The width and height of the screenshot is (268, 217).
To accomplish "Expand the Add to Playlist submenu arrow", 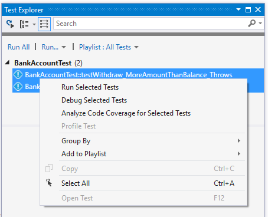I will [239, 154].
